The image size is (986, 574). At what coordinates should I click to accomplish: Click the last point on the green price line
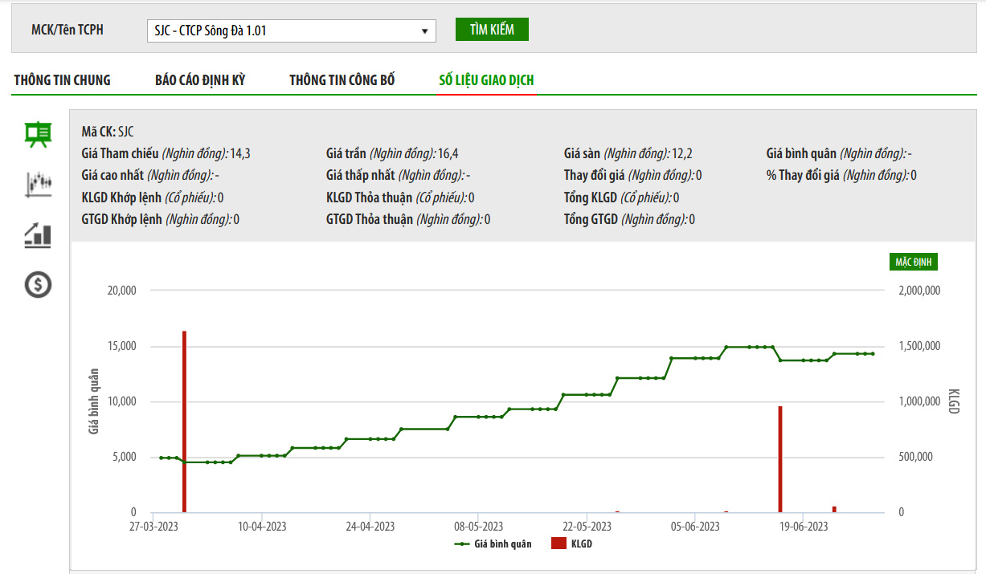(873, 353)
